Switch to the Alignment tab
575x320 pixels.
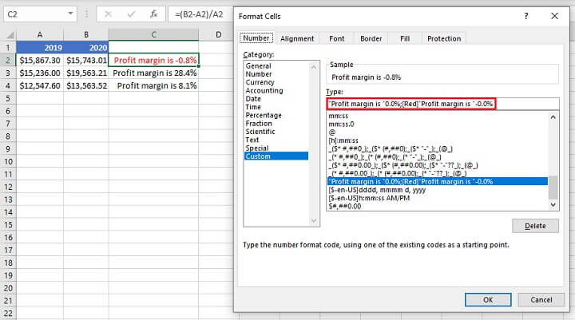(x=297, y=38)
